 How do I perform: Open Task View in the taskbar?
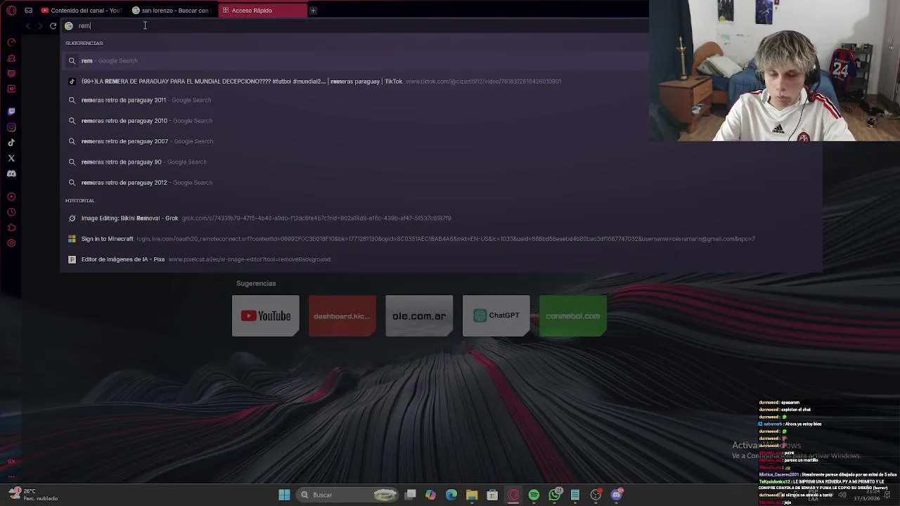click(411, 495)
